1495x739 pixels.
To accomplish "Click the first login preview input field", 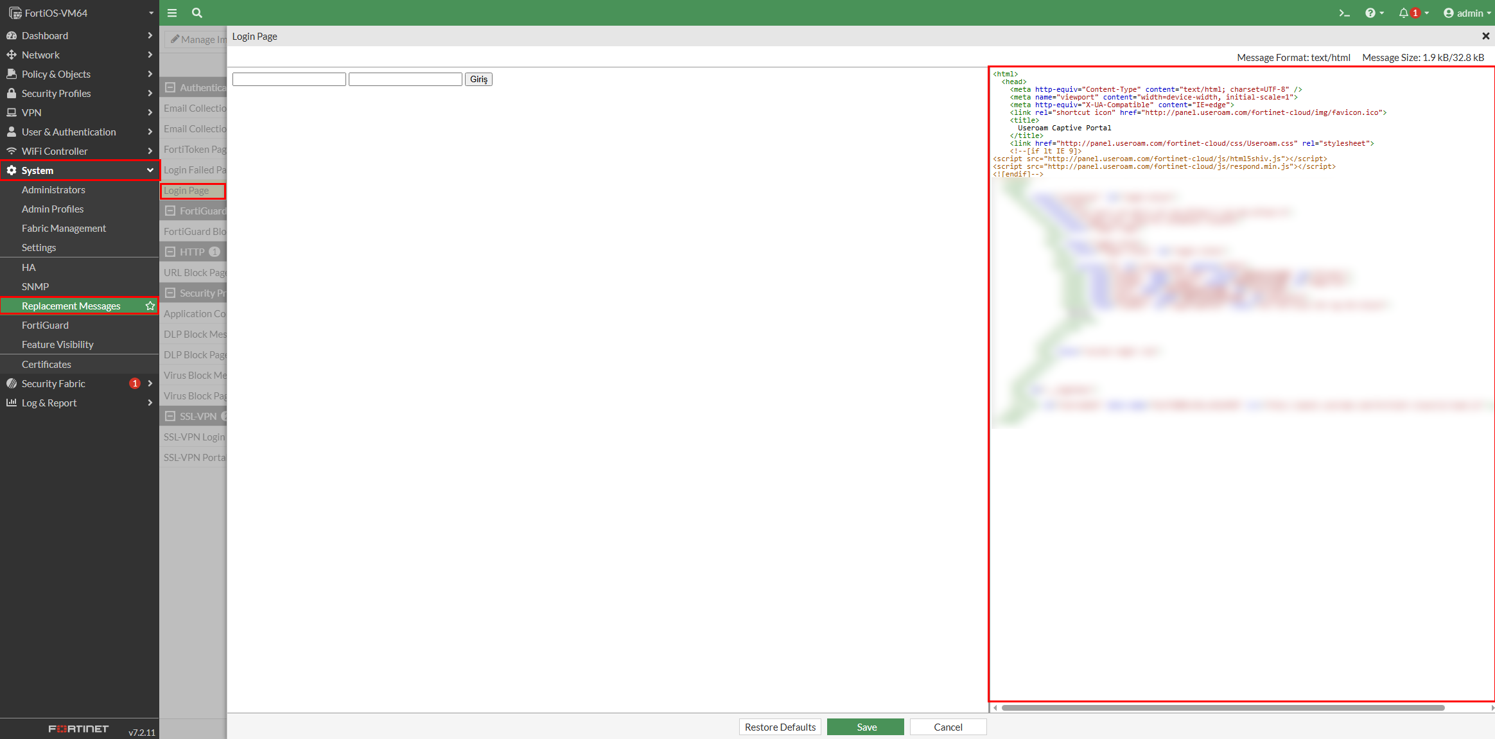I will [289, 79].
